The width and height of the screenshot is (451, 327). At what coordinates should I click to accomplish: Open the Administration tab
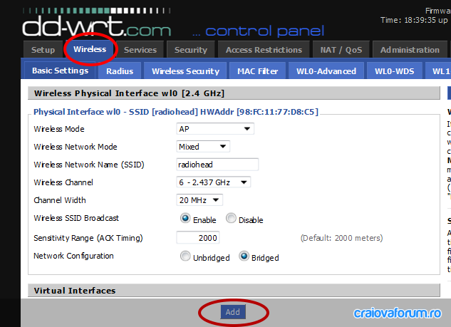(410, 50)
